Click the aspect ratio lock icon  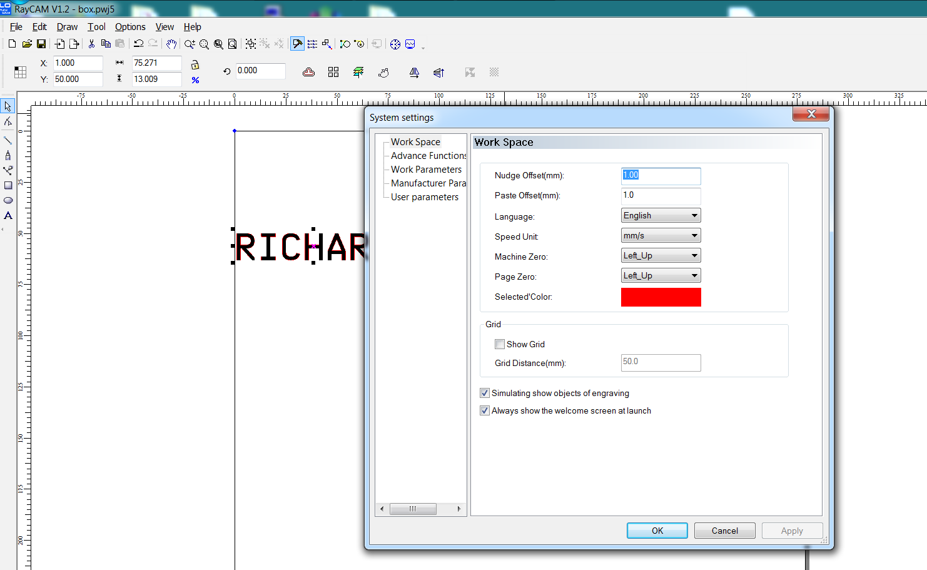point(195,65)
